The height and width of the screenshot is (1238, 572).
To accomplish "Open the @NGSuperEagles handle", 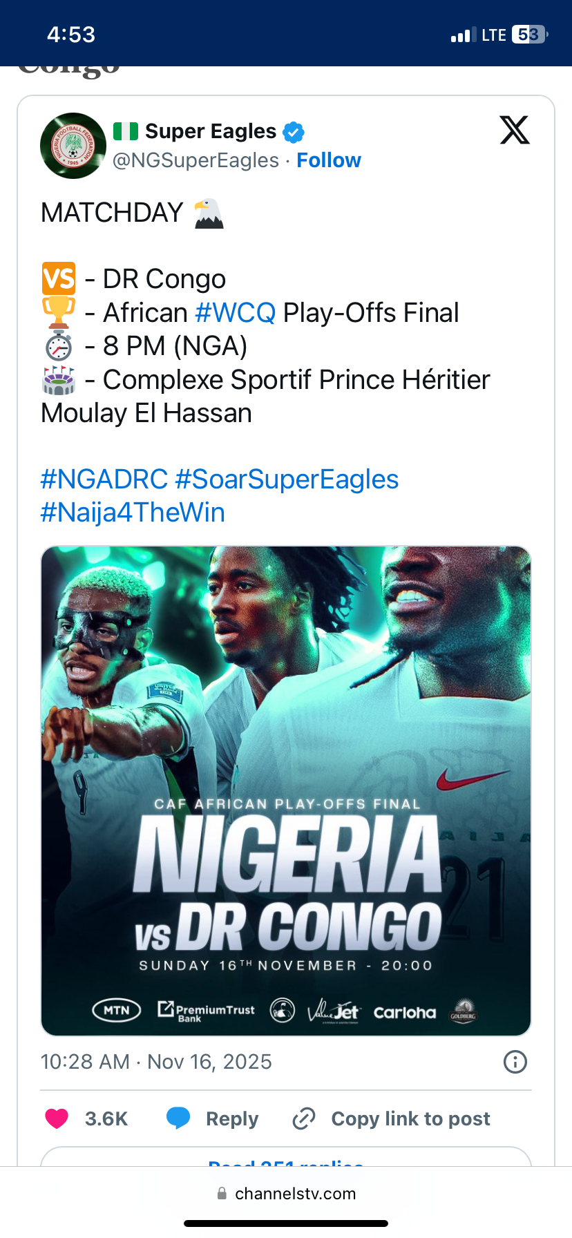I will [196, 160].
